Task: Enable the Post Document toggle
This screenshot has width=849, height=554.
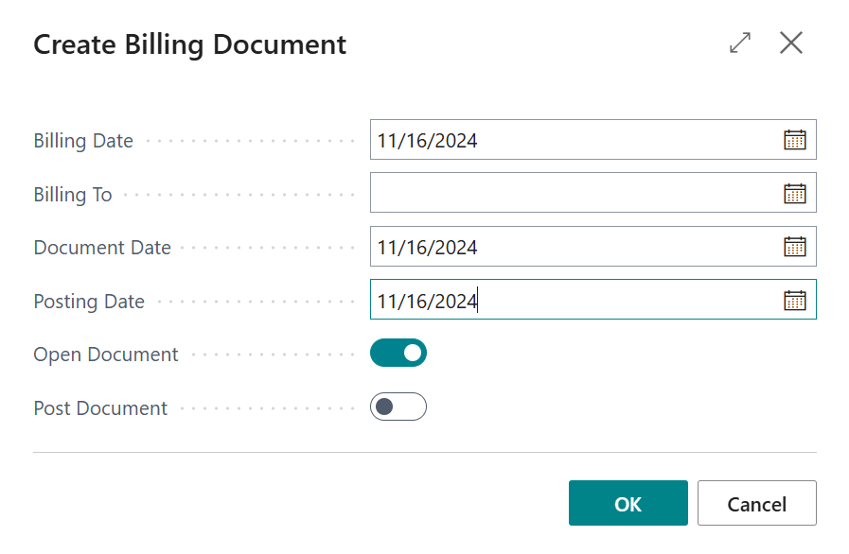Action: pos(398,407)
